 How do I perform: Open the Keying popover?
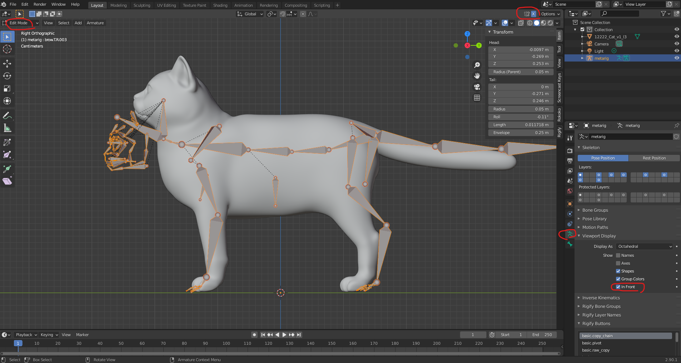(49, 335)
